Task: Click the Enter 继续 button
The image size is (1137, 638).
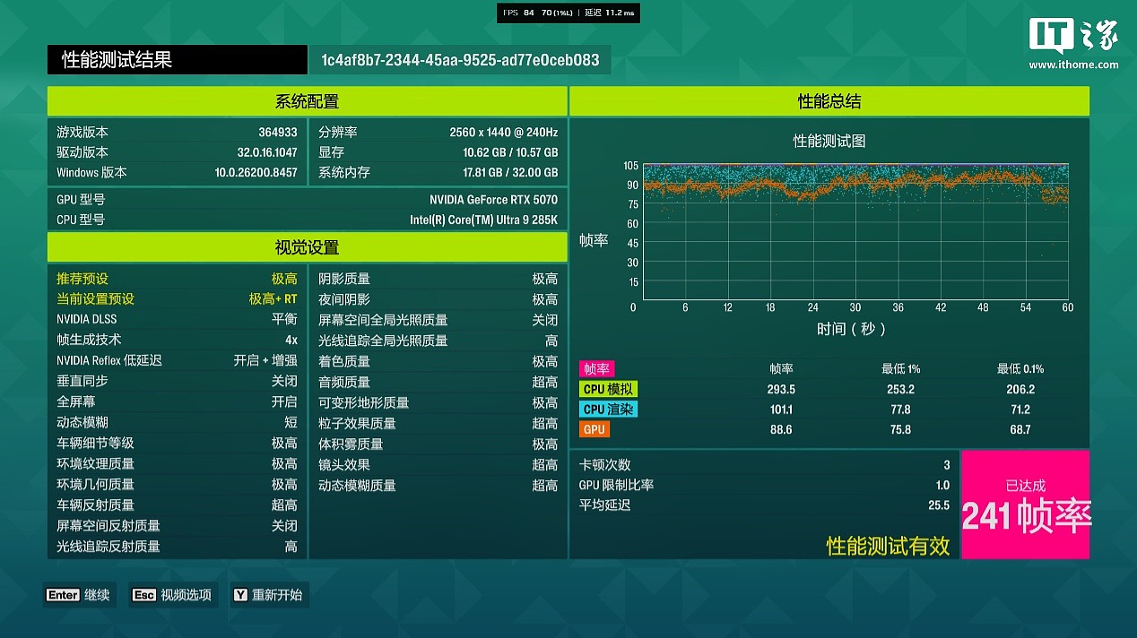Action: coord(80,595)
